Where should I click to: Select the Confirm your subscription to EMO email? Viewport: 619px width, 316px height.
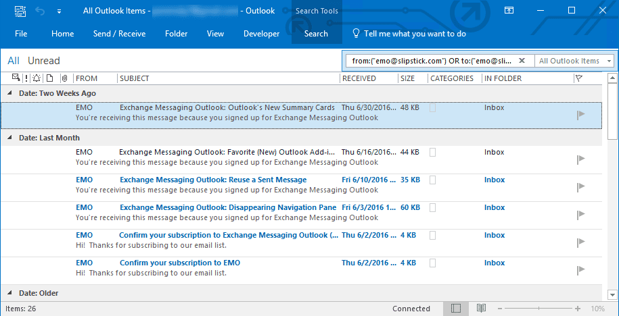[301, 270]
